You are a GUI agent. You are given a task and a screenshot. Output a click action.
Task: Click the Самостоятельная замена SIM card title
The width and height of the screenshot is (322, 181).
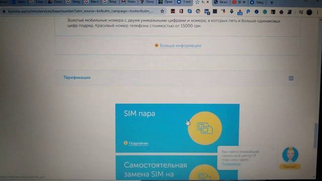click(155, 170)
